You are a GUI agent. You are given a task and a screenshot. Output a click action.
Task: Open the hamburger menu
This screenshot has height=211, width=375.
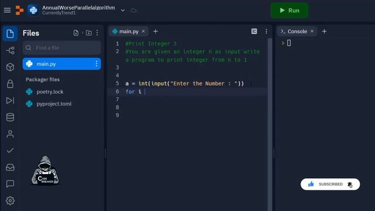7,11
